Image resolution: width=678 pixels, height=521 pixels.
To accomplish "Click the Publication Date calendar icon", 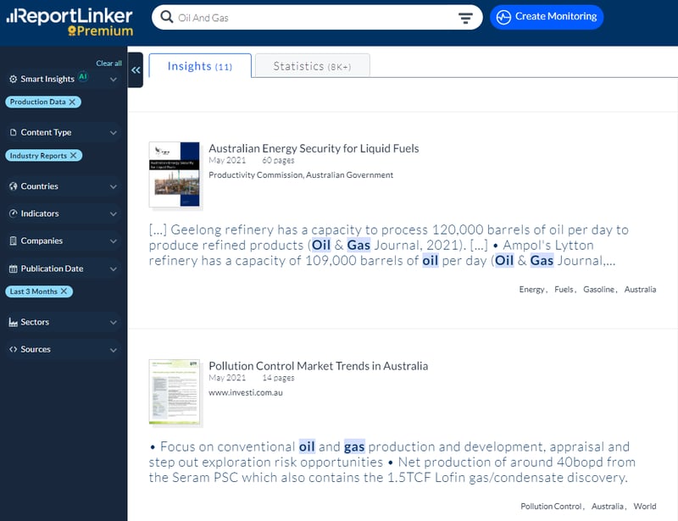I will [x=13, y=269].
